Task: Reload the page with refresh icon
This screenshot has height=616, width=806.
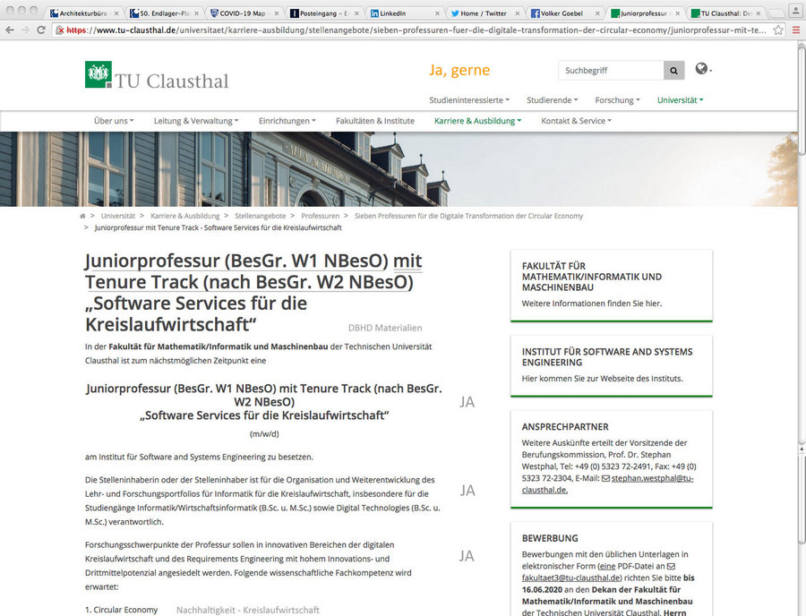Action: (x=42, y=30)
